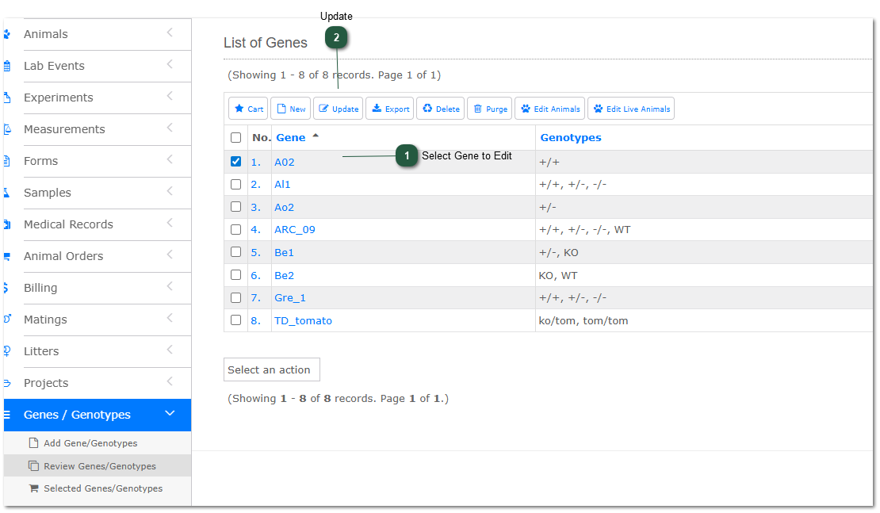The height and width of the screenshot is (513, 880).
Task: Open the Billing sidebar menu
Action: point(40,288)
